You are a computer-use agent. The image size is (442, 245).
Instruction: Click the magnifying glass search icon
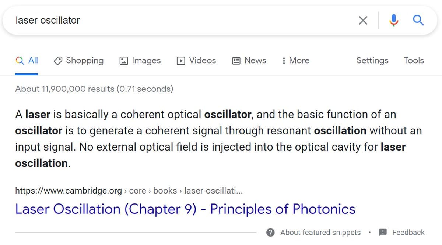[418, 20]
